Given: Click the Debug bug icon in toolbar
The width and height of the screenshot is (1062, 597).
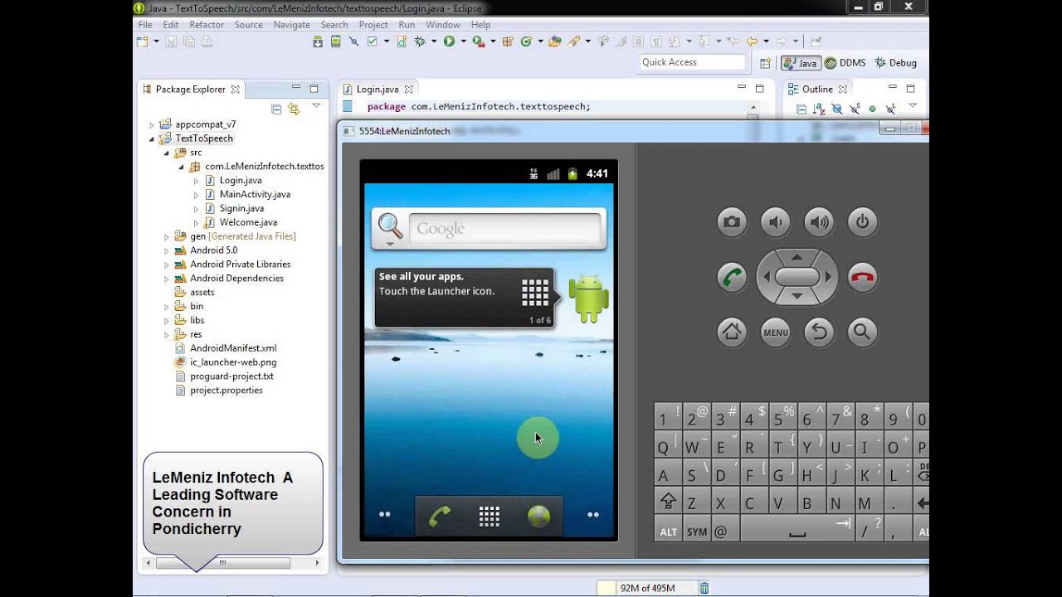Looking at the screenshot, I should [421, 41].
